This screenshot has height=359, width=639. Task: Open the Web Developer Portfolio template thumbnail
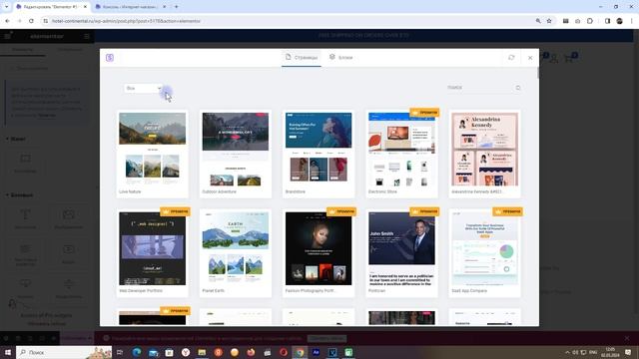[x=152, y=248]
